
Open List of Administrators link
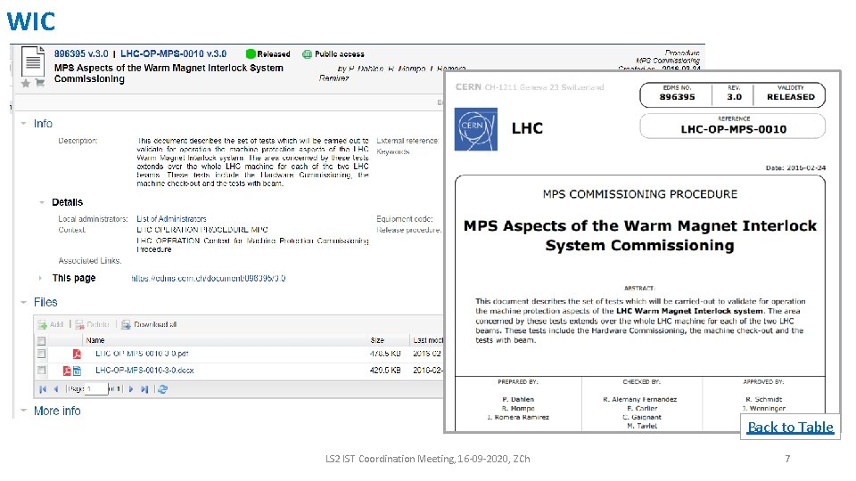click(171, 219)
